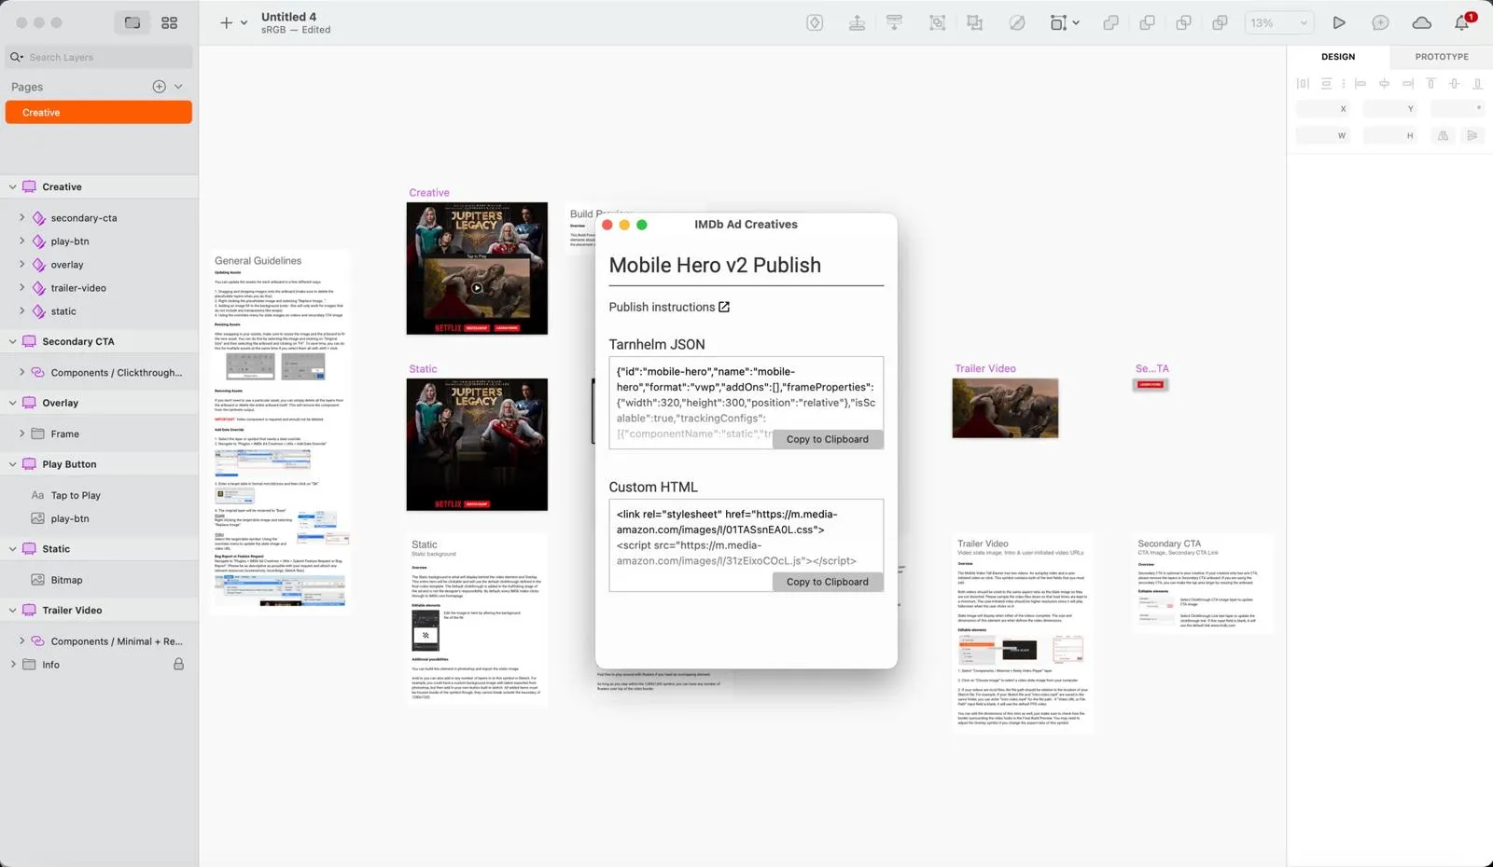Click the Ungroup layers toolbar icon

pos(974,22)
